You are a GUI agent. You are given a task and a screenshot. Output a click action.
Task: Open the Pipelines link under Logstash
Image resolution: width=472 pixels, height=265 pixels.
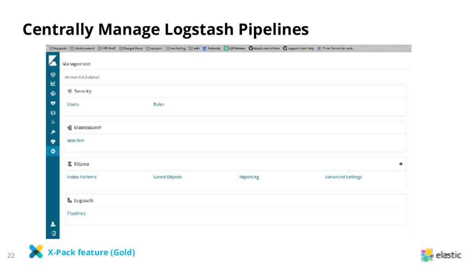pos(77,213)
